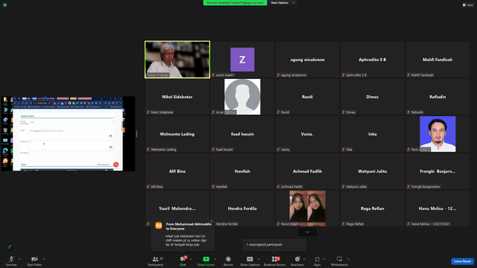The height and width of the screenshot is (268, 477).
Task: Show next page of participants with down chevron
Action: (x=308, y=232)
